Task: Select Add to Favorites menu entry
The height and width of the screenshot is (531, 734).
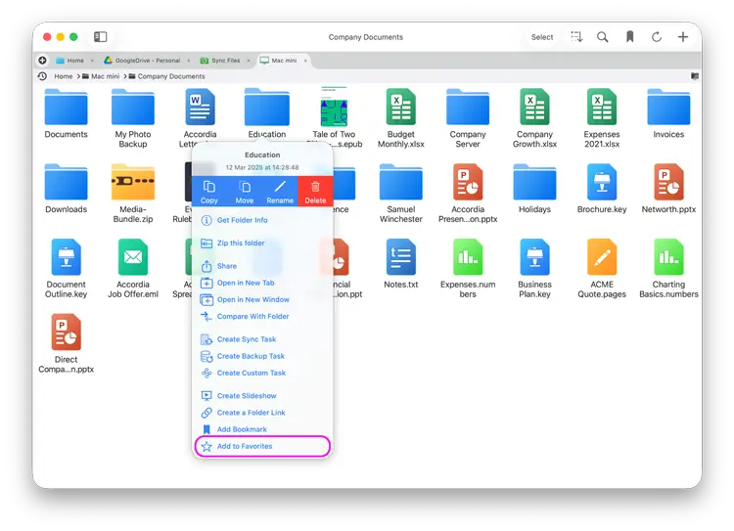Action: click(x=245, y=446)
